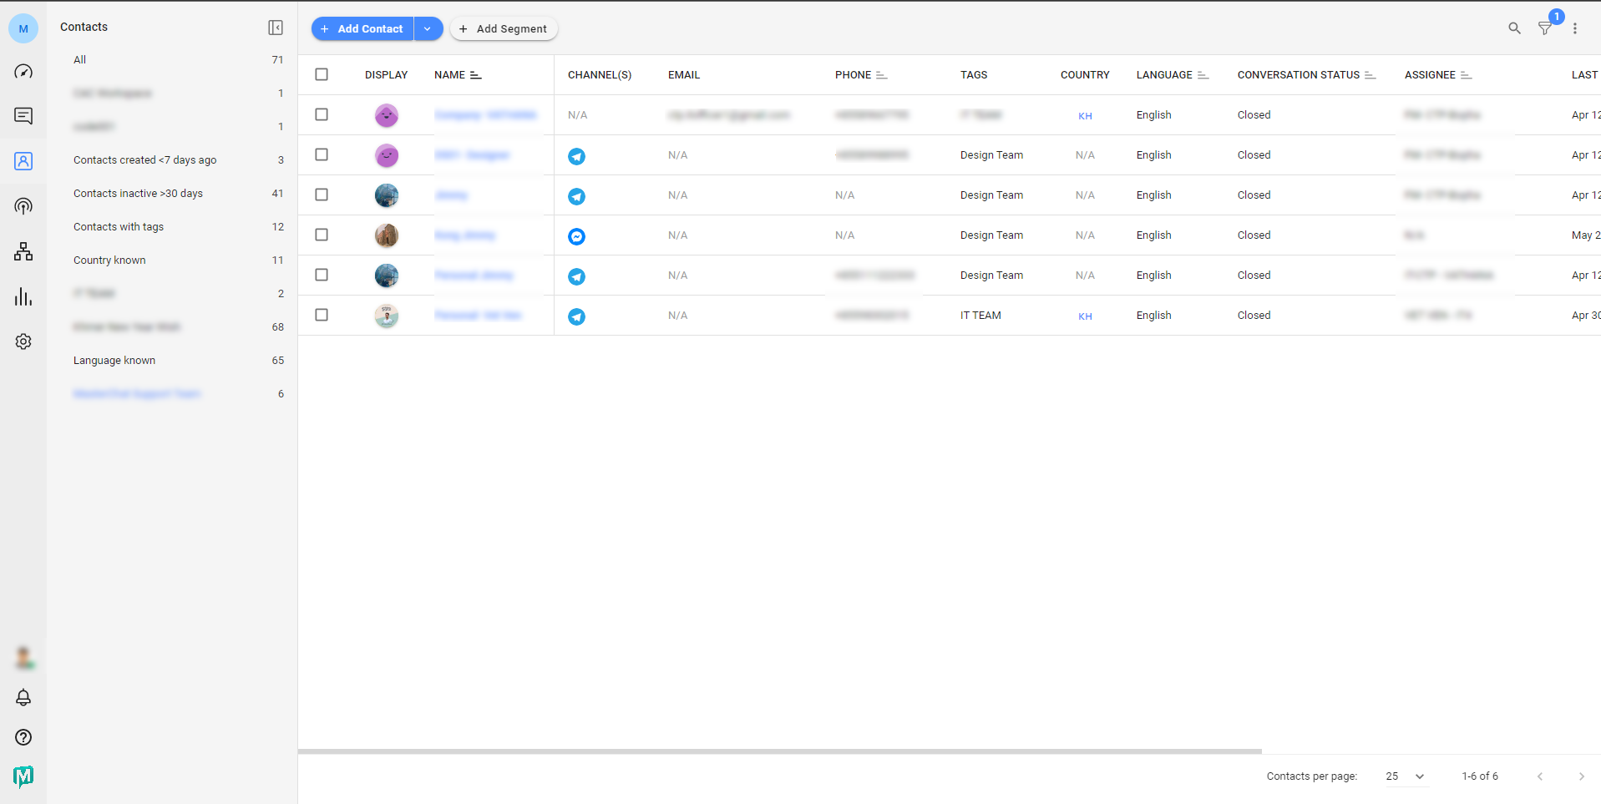The height and width of the screenshot is (804, 1601).
Task: Click the EMAIL column header
Action: coord(684,75)
